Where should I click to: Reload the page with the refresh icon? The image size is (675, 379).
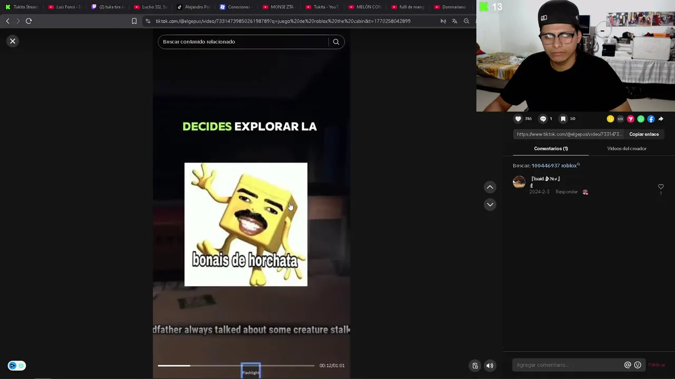(x=29, y=21)
